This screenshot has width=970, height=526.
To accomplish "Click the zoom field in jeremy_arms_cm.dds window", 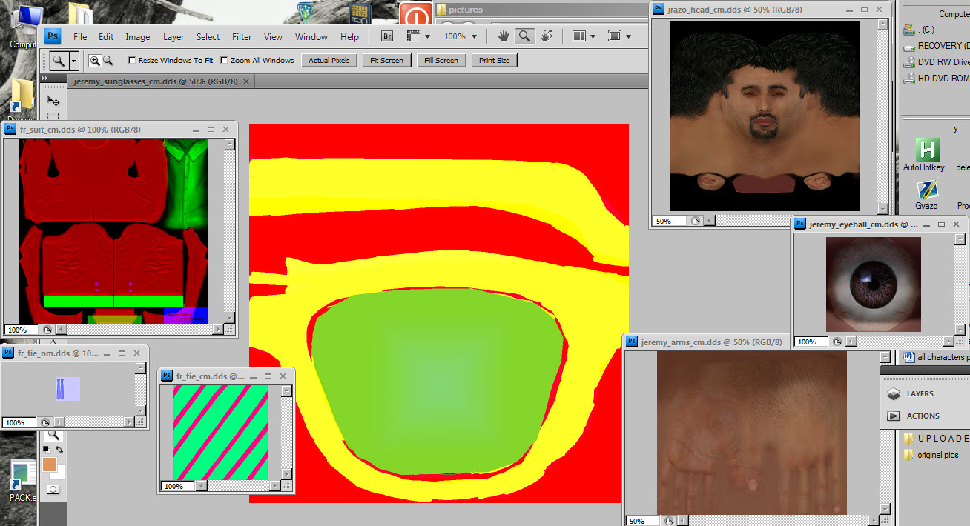I will [x=642, y=522].
